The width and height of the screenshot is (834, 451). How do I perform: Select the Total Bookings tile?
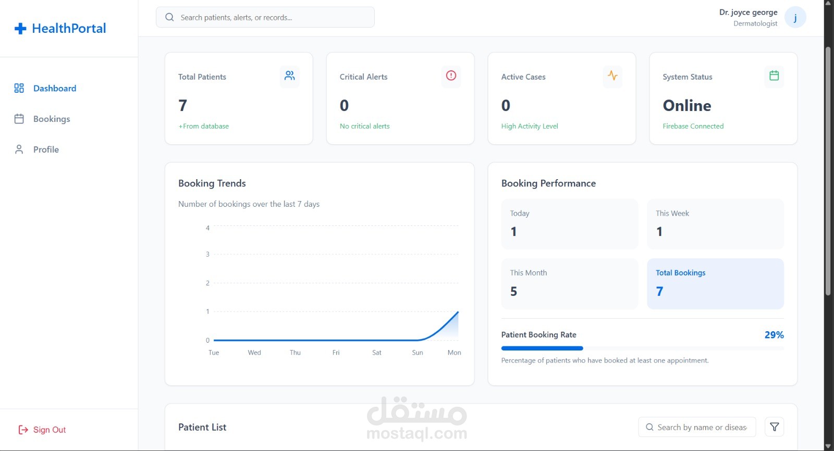point(715,284)
